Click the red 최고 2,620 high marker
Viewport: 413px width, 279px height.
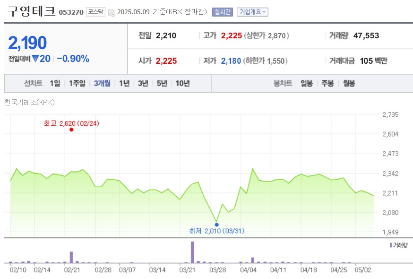(71, 130)
